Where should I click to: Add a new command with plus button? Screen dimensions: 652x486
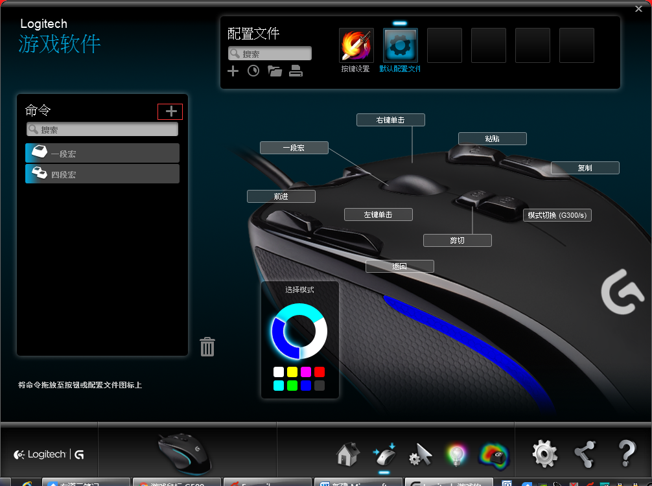pos(170,111)
